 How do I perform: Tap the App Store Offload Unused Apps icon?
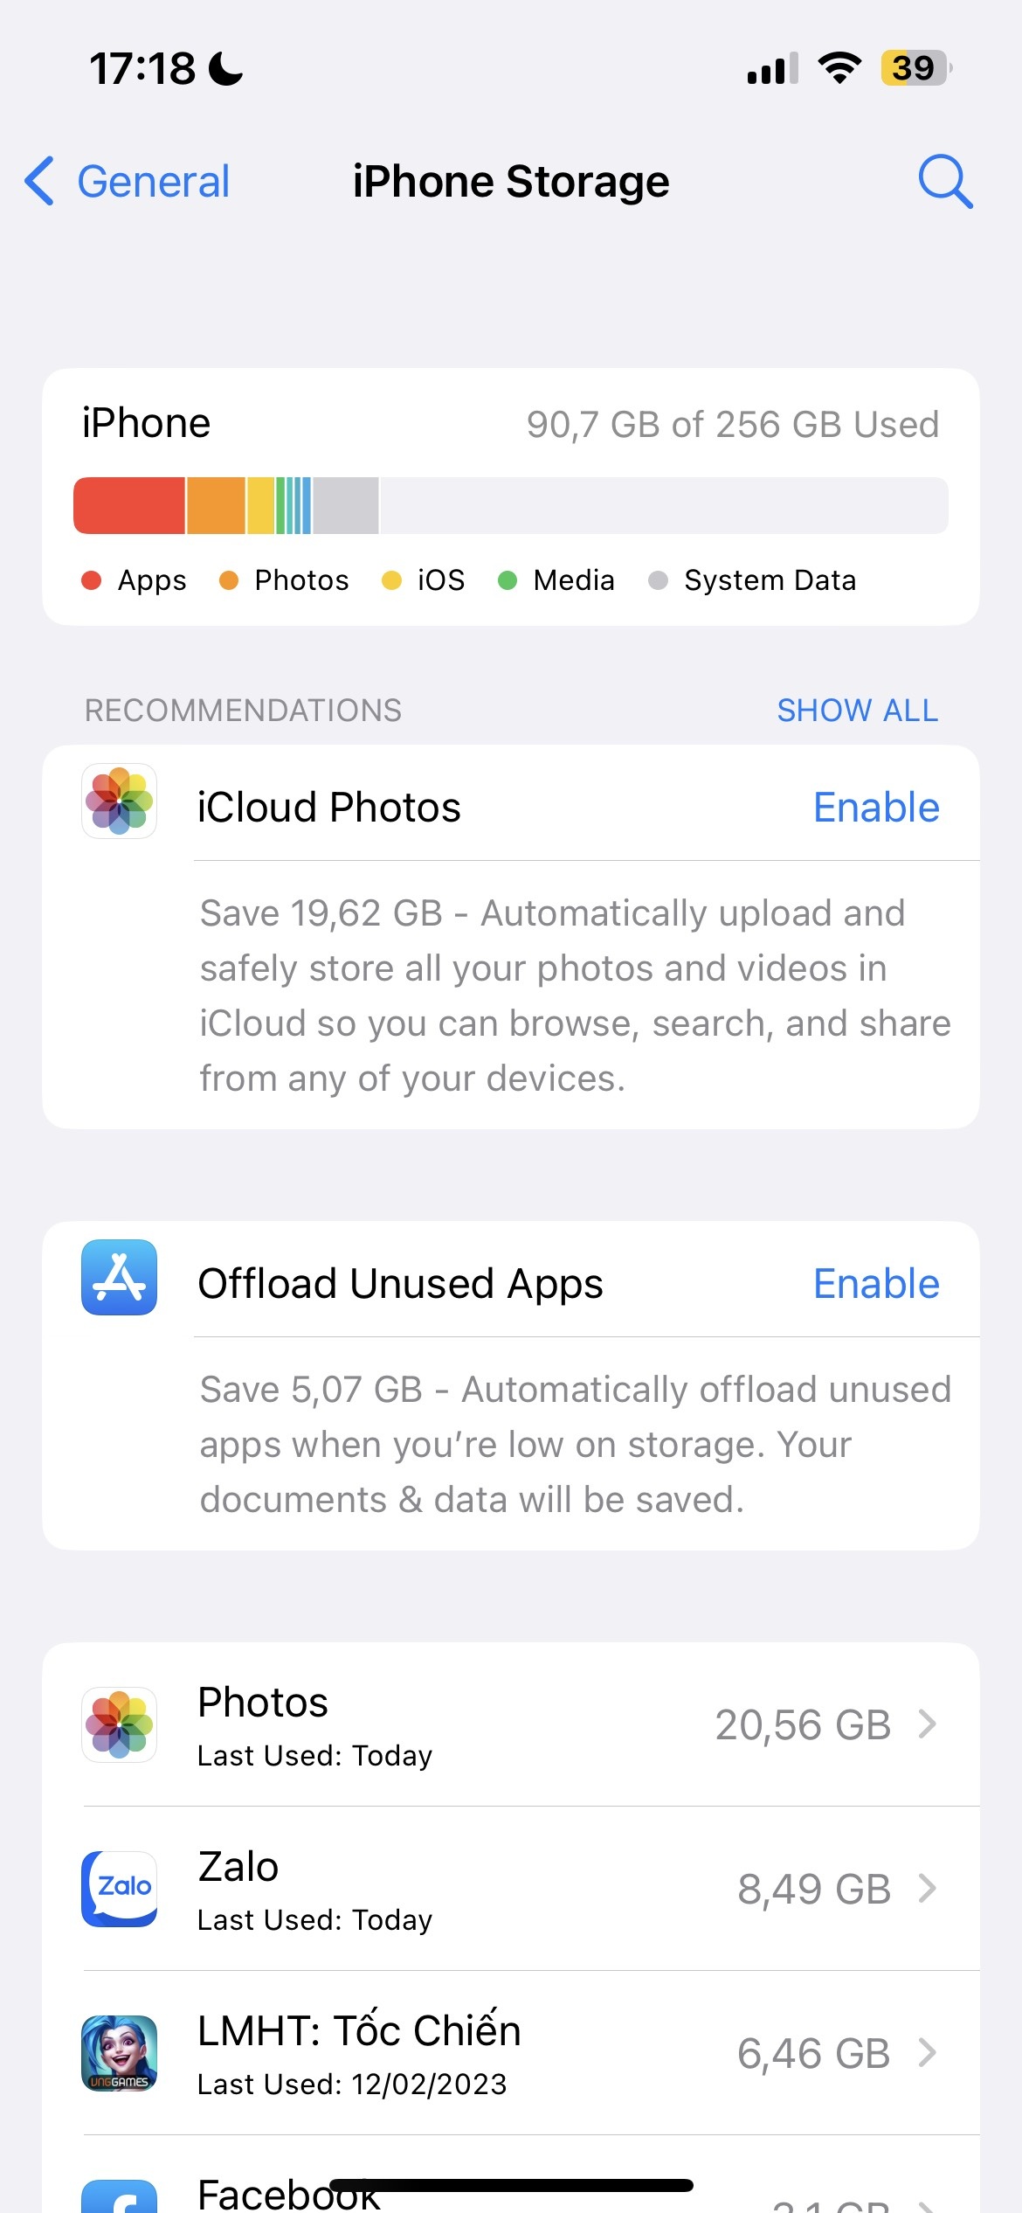[x=119, y=1277]
